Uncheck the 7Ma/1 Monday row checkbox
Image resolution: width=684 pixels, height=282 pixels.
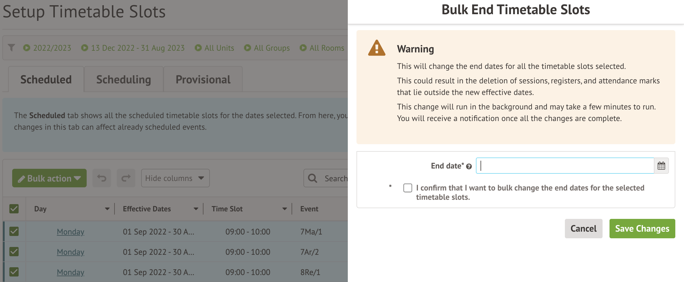pyautogui.click(x=14, y=231)
